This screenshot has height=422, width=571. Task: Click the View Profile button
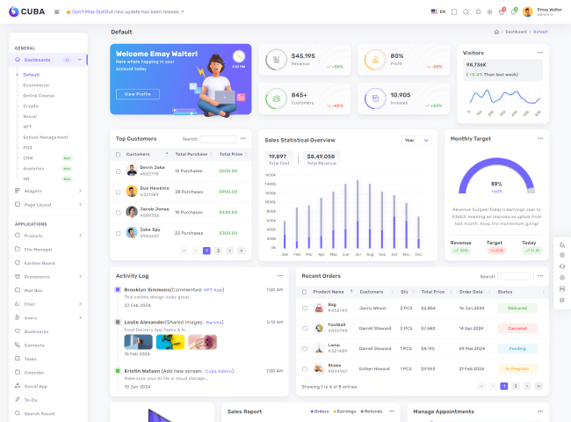click(x=137, y=94)
